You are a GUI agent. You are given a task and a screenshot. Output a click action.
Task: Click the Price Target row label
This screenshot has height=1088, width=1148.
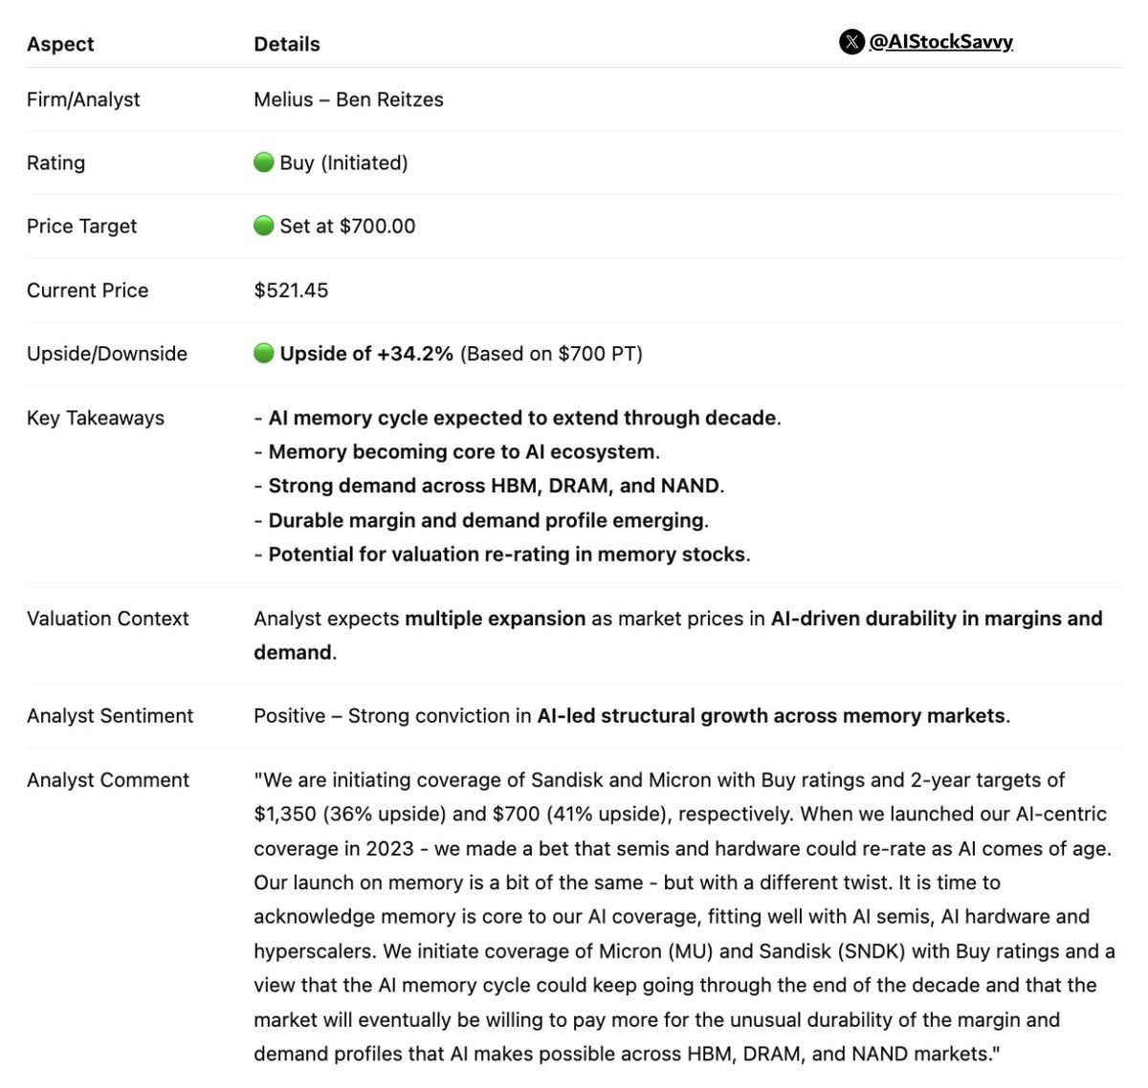pyautogui.click(x=81, y=227)
